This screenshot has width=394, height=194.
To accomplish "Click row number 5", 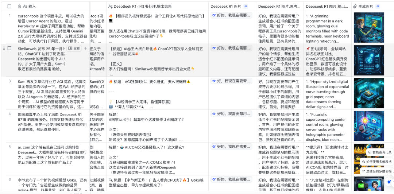I will click(9, 147).
